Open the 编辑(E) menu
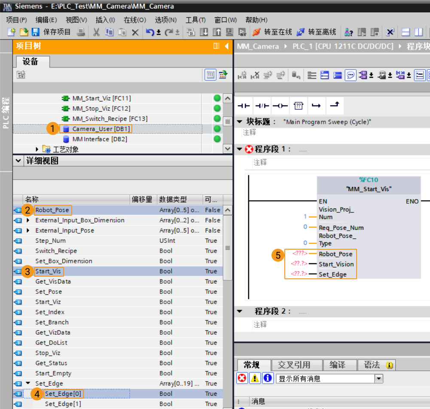 pos(46,20)
